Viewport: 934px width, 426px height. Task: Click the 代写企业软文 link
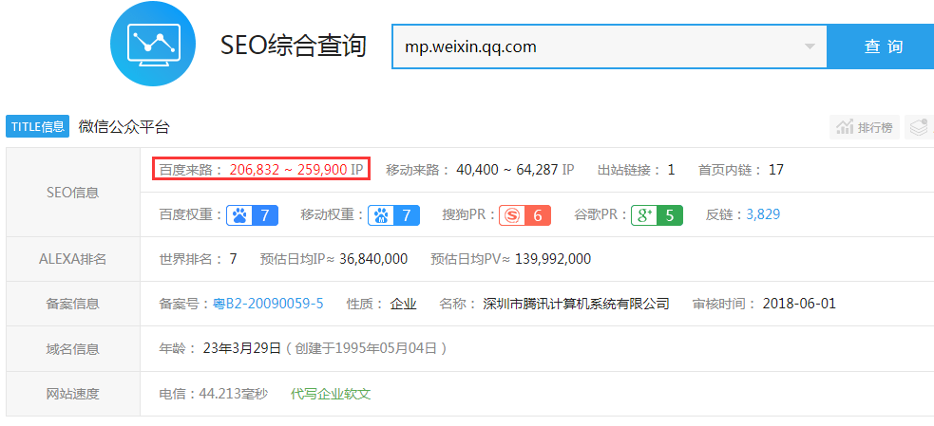pyautogui.click(x=331, y=394)
